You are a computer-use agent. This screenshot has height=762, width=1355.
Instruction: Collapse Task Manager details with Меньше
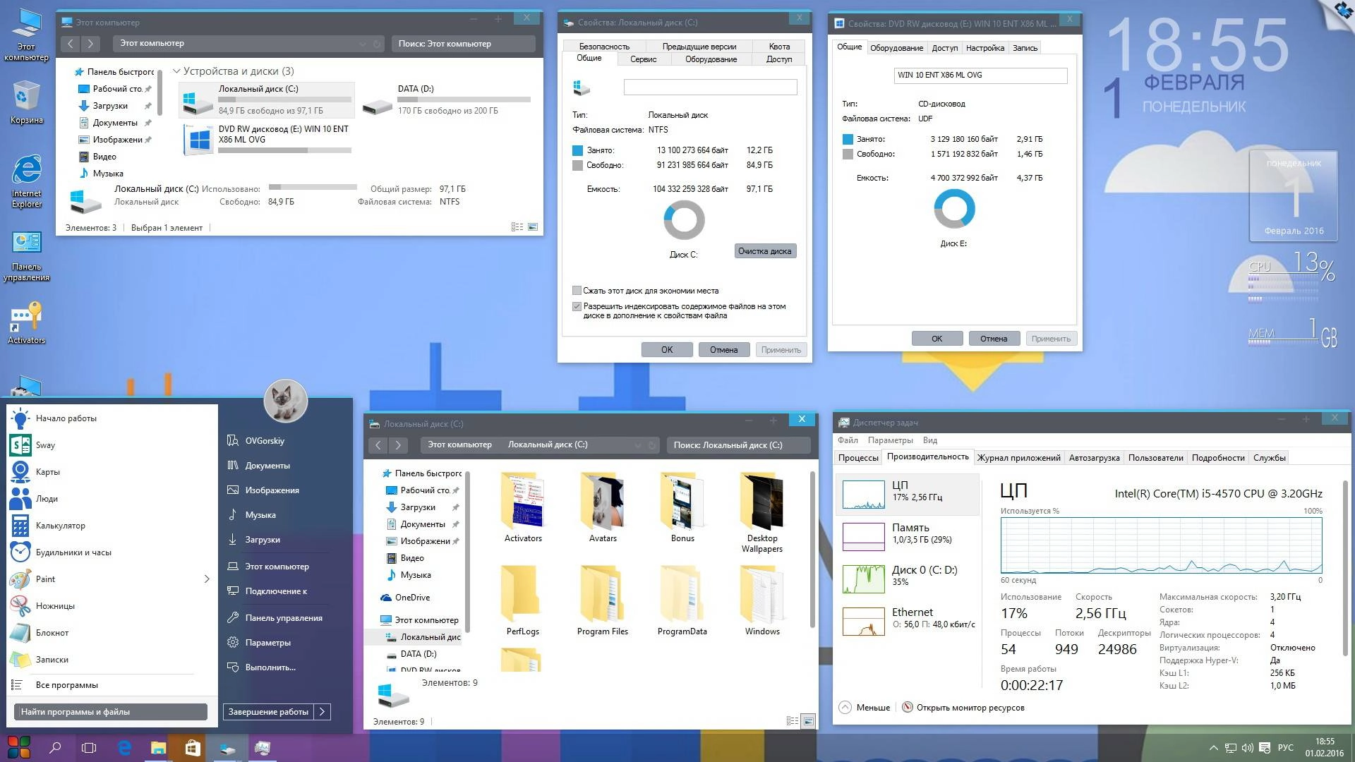coord(865,708)
